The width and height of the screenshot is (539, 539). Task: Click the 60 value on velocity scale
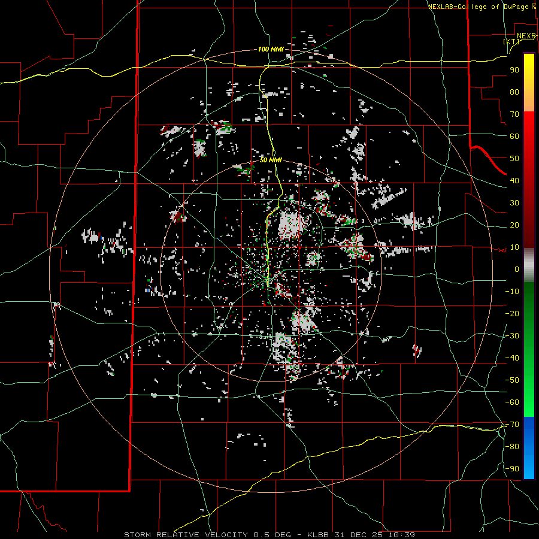514,137
